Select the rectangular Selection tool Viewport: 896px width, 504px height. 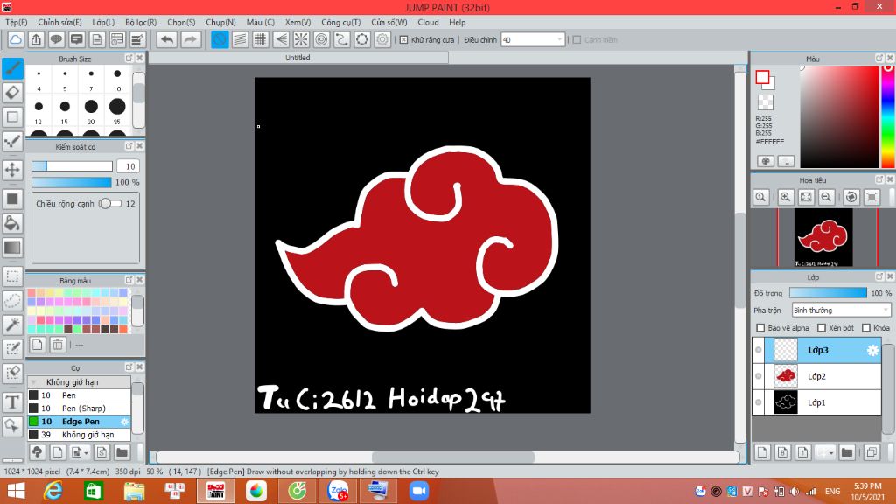[12, 276]
